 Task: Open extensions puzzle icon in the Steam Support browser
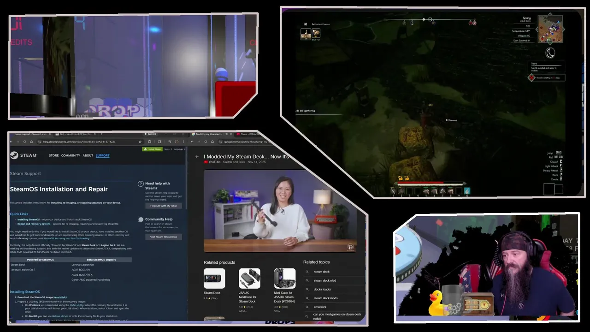(149, 142)
